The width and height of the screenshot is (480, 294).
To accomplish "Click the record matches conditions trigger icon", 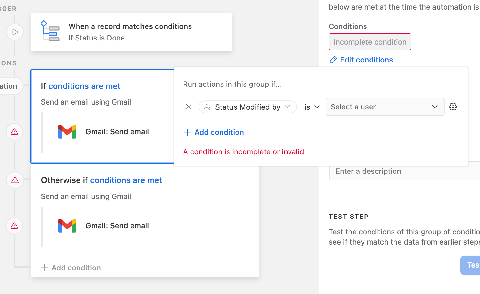I will pos(50,31).
